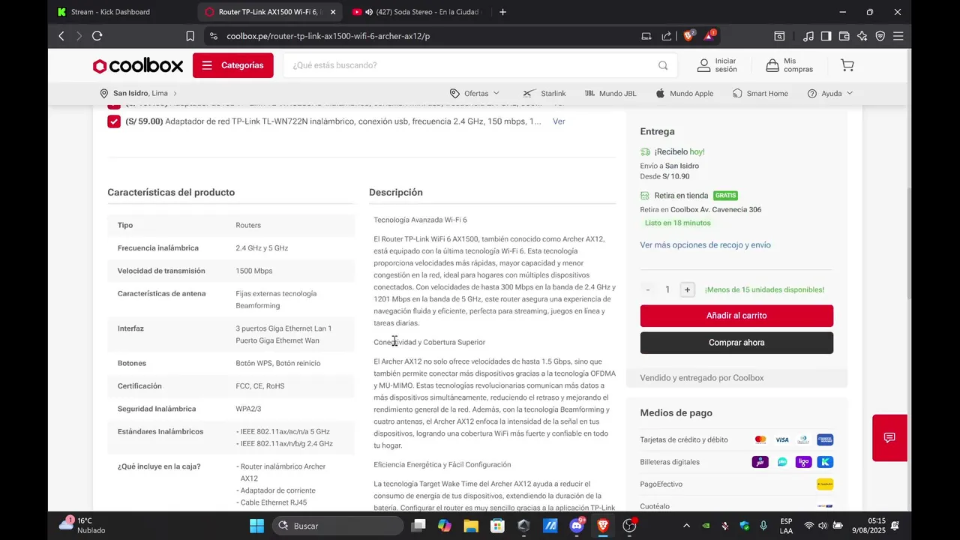Decrease quantity with minus button
The height and width of the screenshot is (540, 960).
tap(648, 289)
